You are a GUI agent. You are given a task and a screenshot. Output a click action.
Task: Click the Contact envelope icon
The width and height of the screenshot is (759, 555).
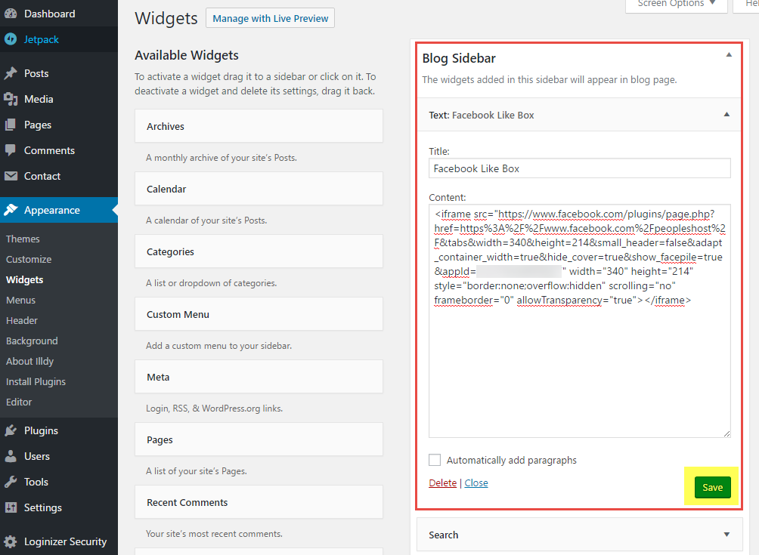tap(11, 176)
